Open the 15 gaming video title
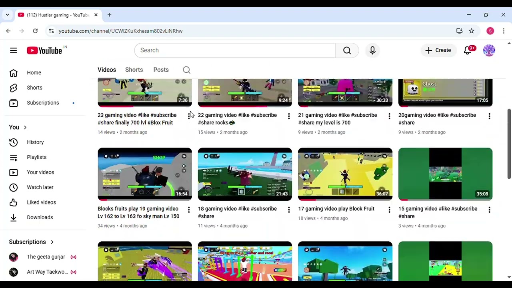The image size is (512, 288). pos(438,212)
